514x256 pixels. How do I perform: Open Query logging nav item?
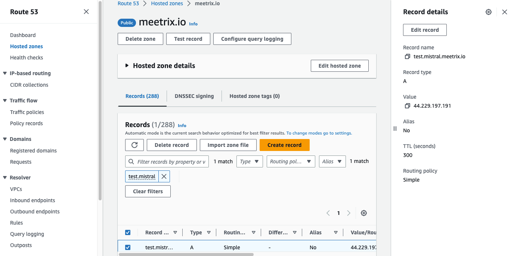27,234
